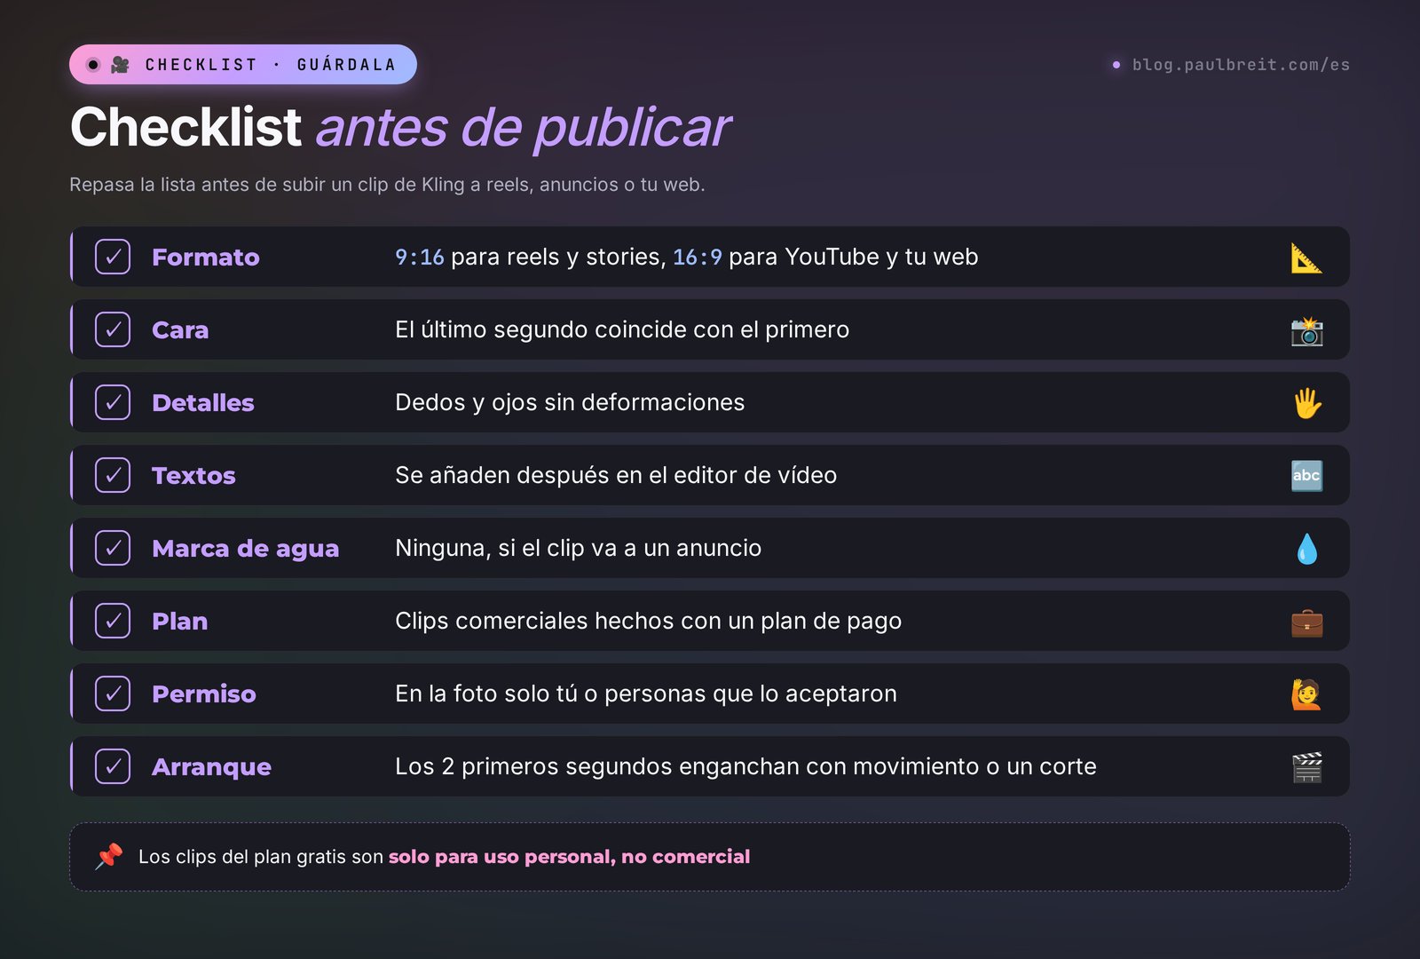This screenshot has height=959, width=1420.
Task: Click the person raising hand icon in Permiso row
Action: 1306,694
